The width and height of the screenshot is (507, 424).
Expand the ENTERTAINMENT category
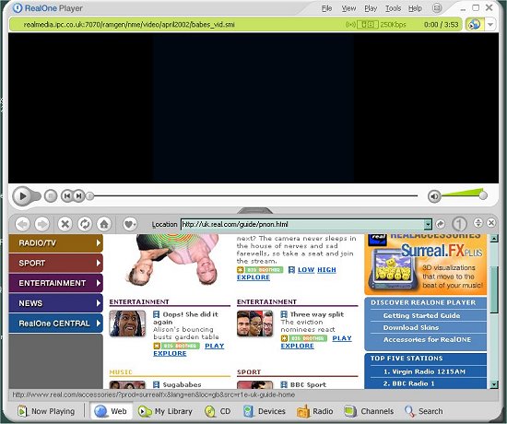56,283
